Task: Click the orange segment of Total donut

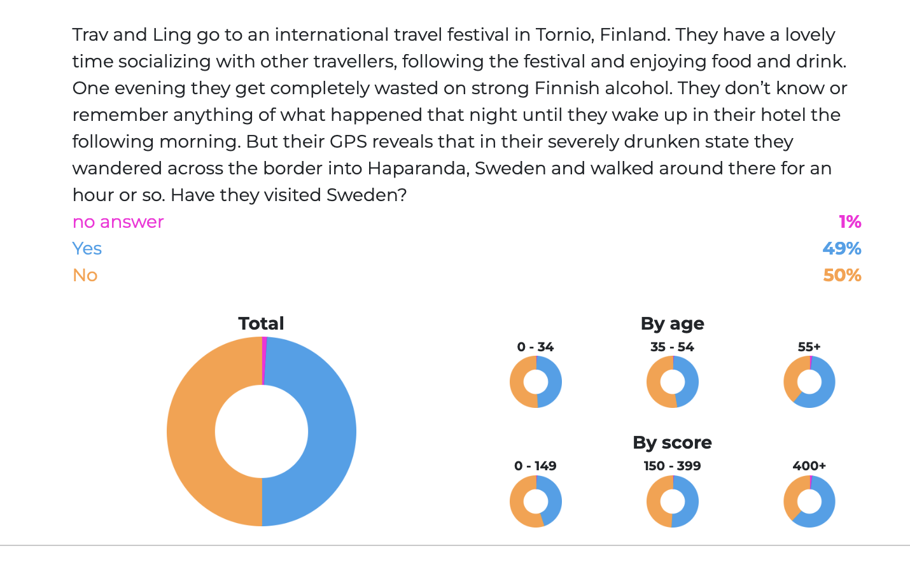Action: coord(191,433)
